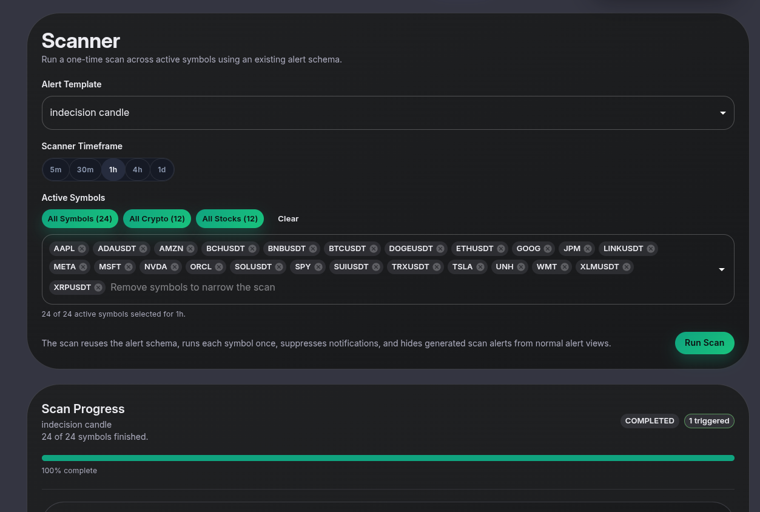
Task: Click '24 of 24 symbols finished.' text
Action: click(95, 437)
